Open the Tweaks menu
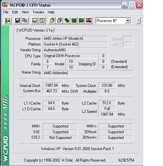163x166 pixels. tap(38, 12)
